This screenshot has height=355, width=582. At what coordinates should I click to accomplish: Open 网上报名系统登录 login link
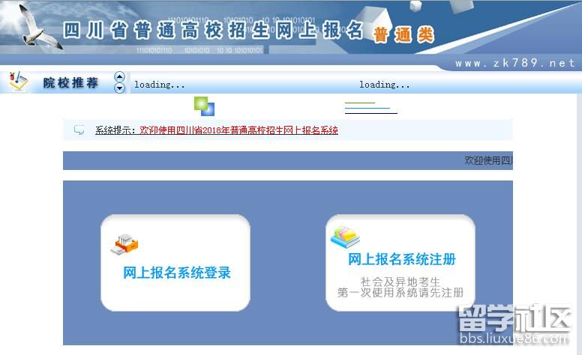[x=177, y=273]
